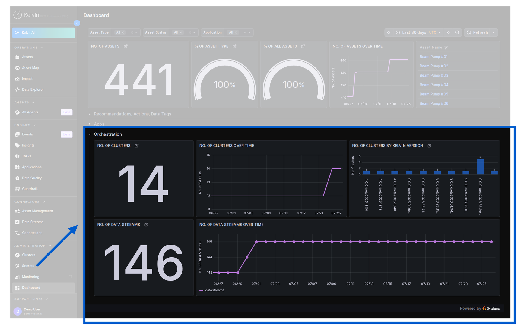This screenshot has width=521, height=325.
Task: Click the sidebar collapse arrow button
Action: click(x=77, y=23)
